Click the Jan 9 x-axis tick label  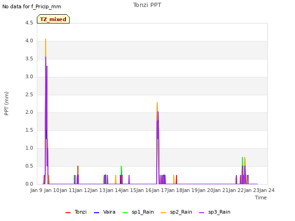[36, 190]
